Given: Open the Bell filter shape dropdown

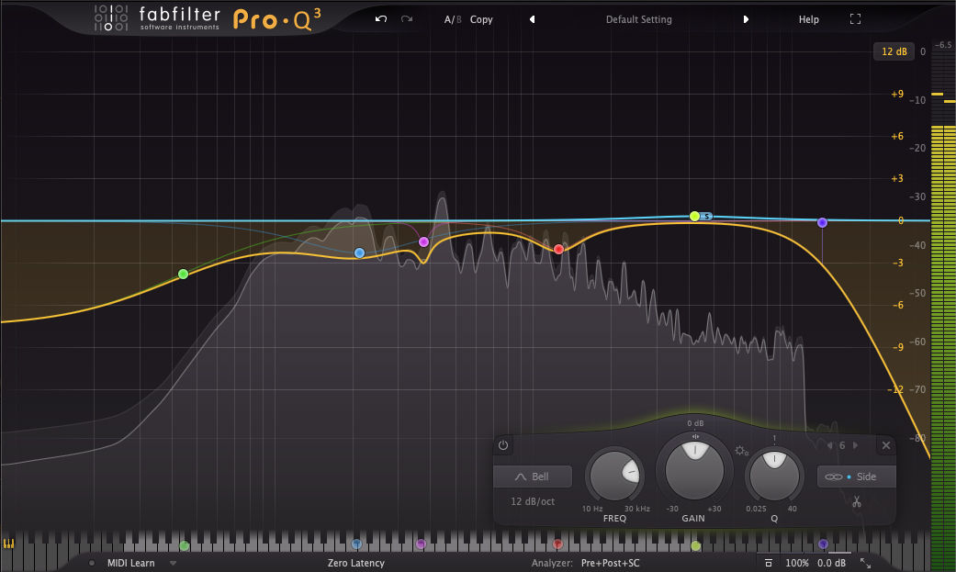Looking at the screenshot, I should [533, 477].
